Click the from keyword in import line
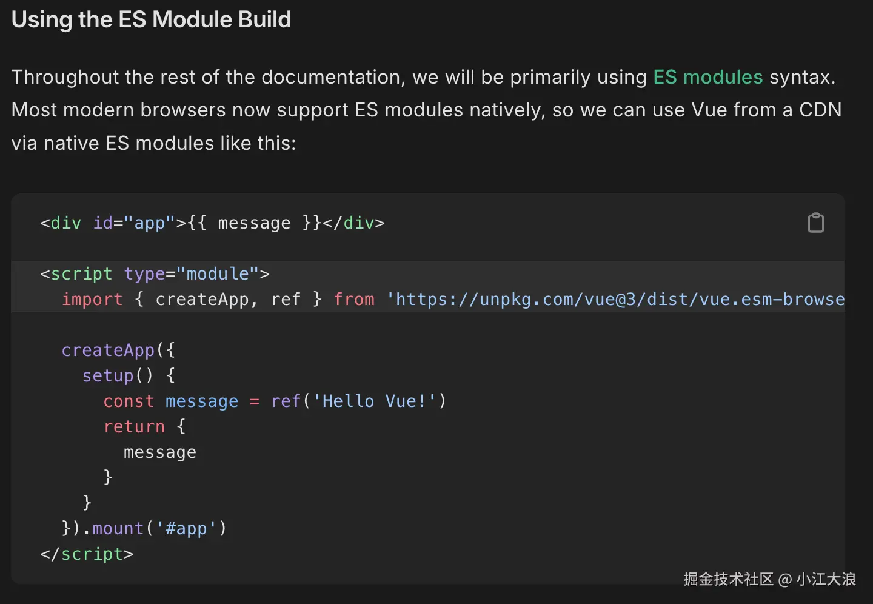The image size is (873, 604). point(354,299)
